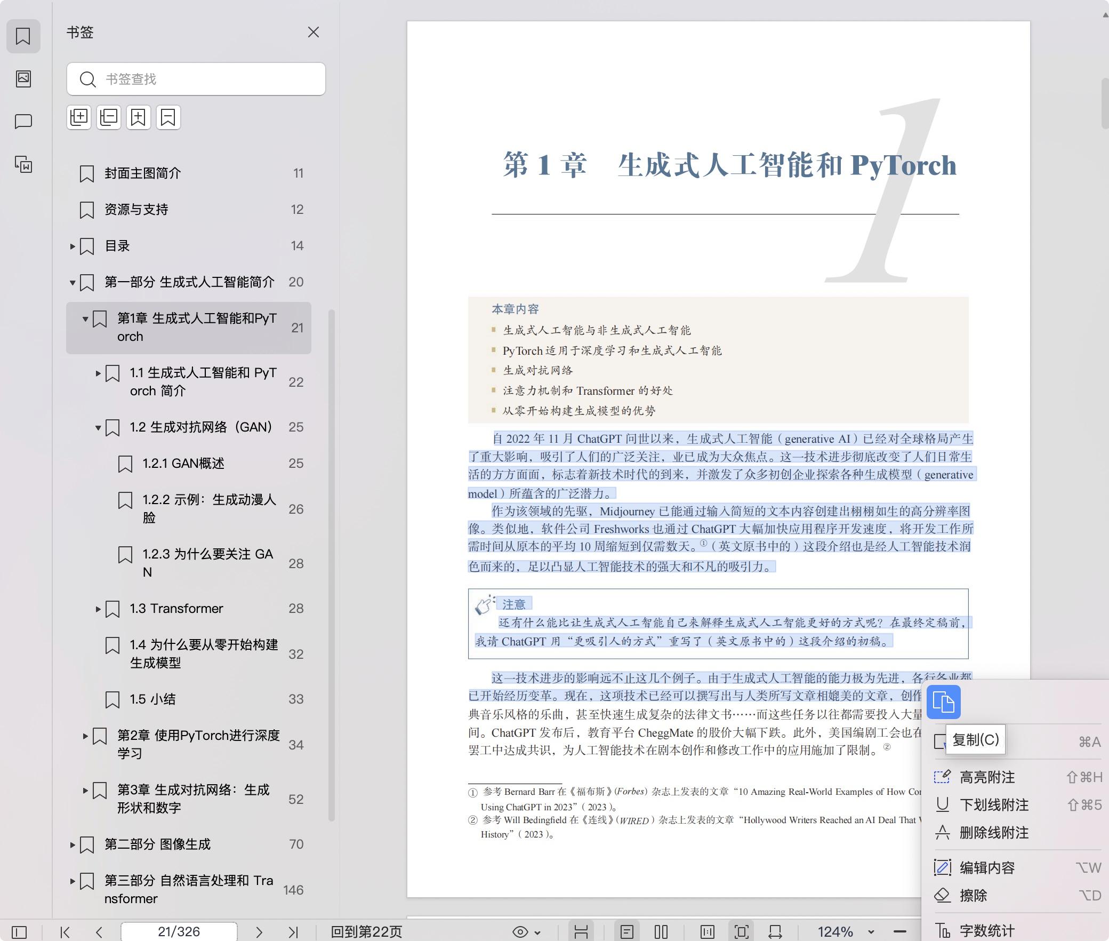Select 删除线附注 in context menu

(994, 833)
